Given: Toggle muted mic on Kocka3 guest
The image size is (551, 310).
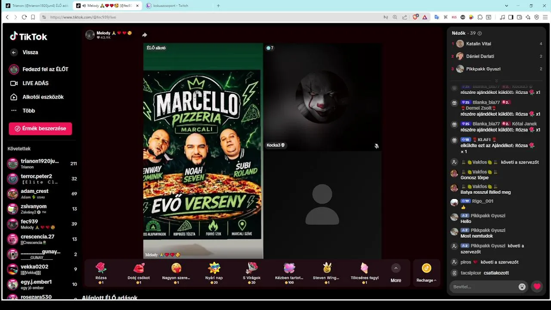Looking at the screenshot, I should [376, 146].
